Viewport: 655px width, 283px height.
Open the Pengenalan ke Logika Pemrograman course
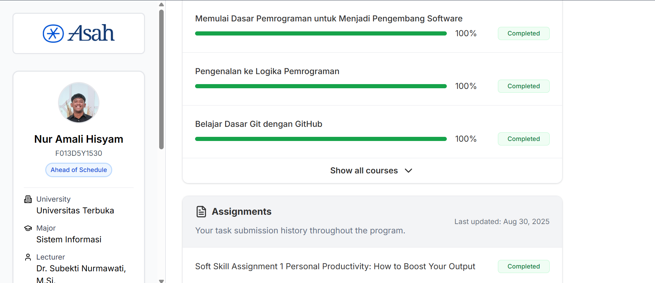[x=267, y=71]
